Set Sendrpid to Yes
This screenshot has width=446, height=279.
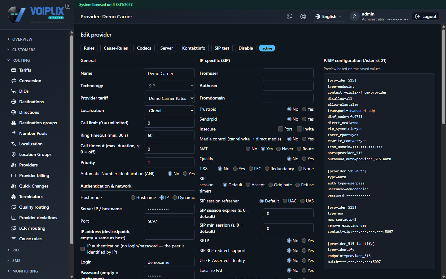304,119
